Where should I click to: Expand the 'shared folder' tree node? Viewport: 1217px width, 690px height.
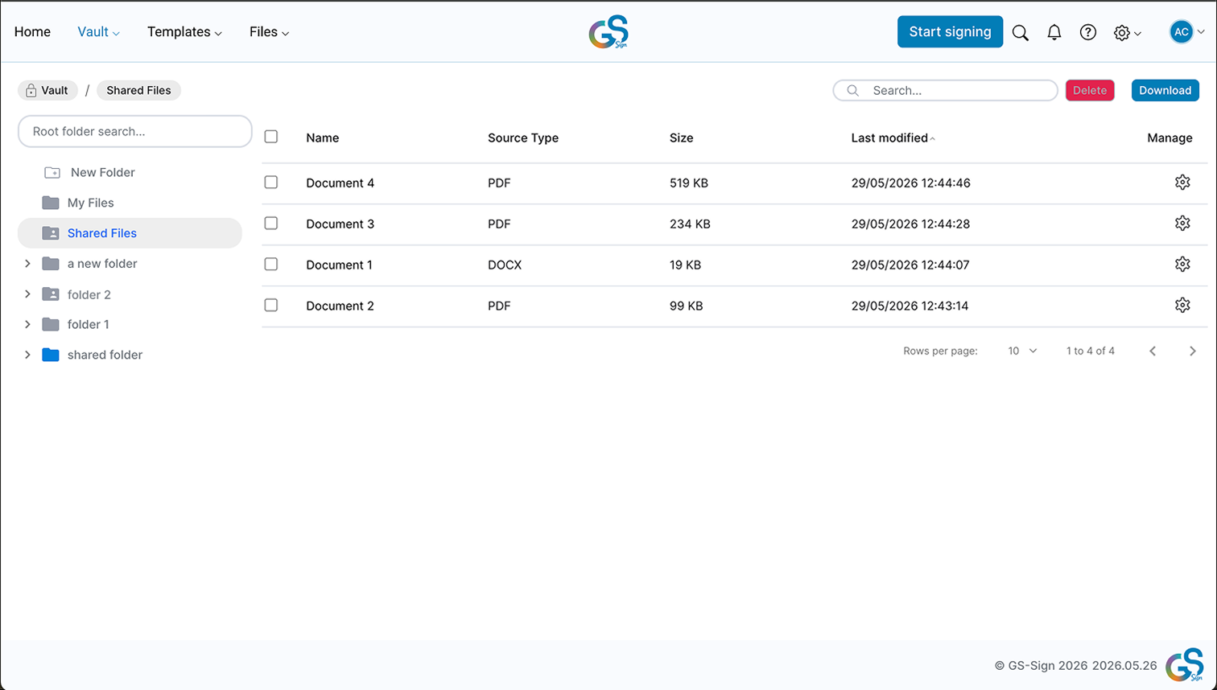tap(27, 355)
